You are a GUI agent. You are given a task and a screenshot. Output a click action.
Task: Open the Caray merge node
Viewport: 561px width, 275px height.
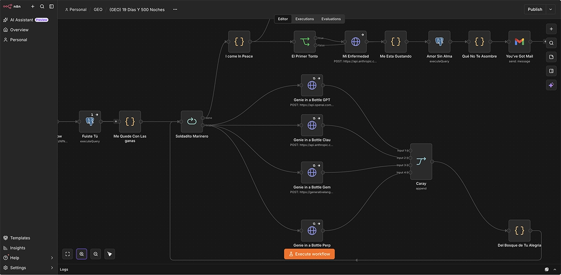click(421, 162)
